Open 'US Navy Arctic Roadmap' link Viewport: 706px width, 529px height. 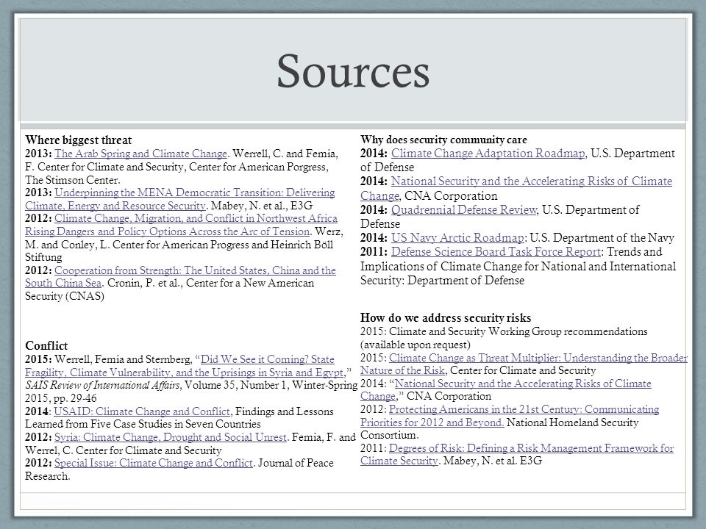pos(457,237)
